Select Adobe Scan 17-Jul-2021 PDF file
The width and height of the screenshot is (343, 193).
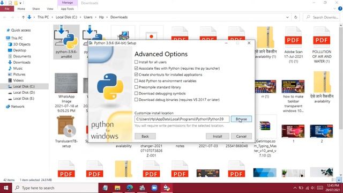(293, 45)
